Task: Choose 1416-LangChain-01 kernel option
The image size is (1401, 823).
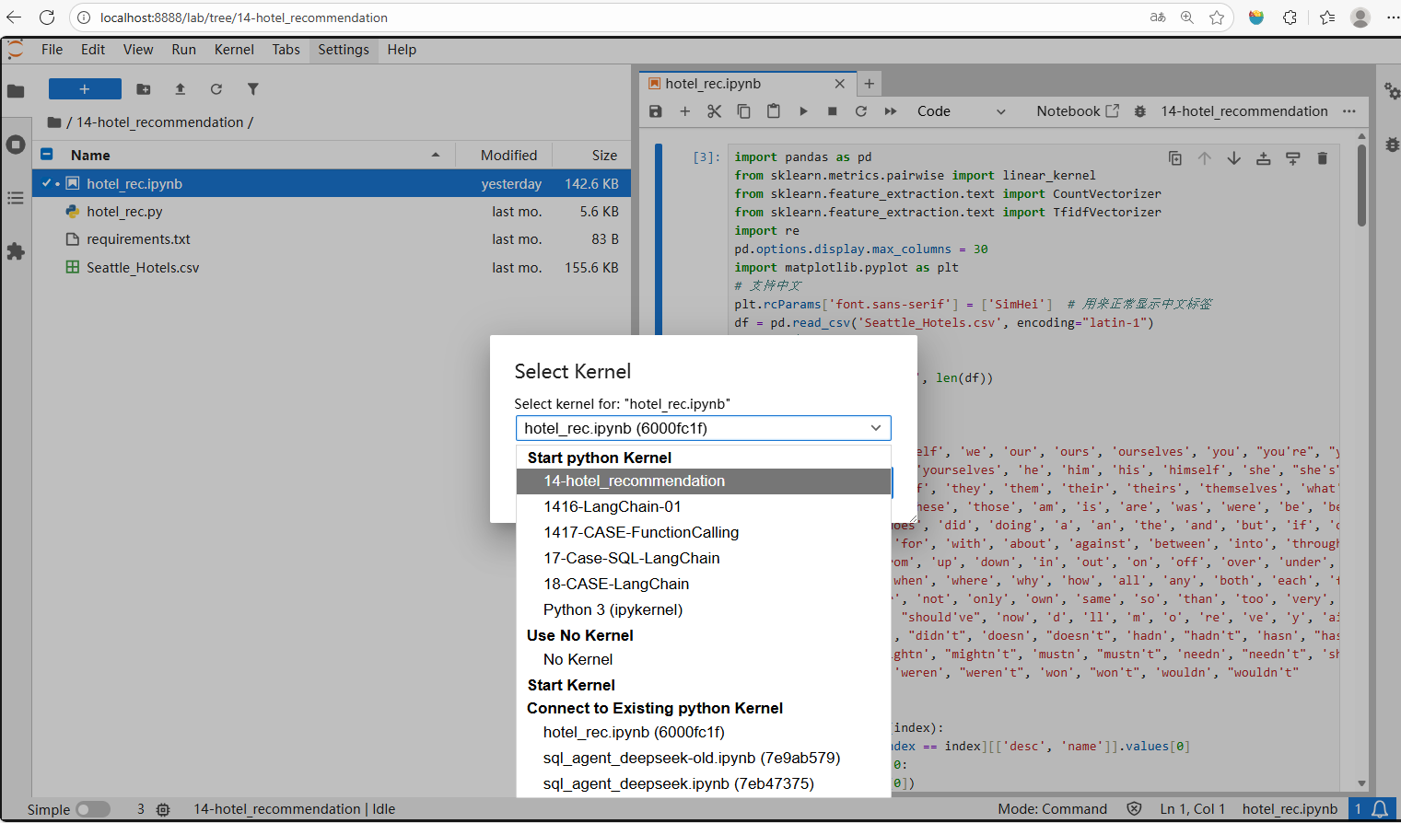Action: pos(704,507)
